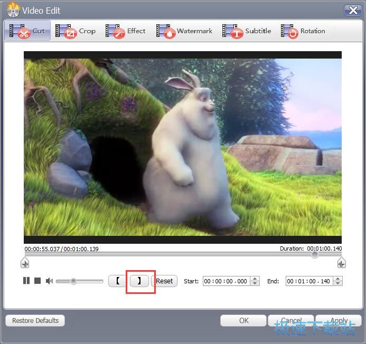Set end point with right bracket button
The height and width of the screenshot is (344, 366).
point(139,281)
